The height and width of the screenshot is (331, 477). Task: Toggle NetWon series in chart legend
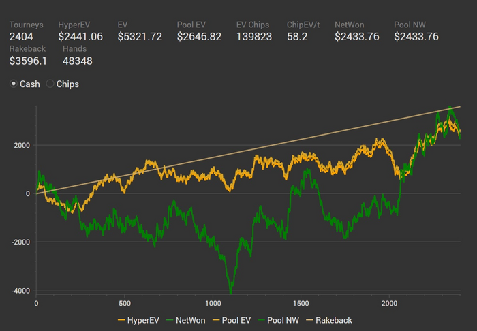tap(186, 320)
